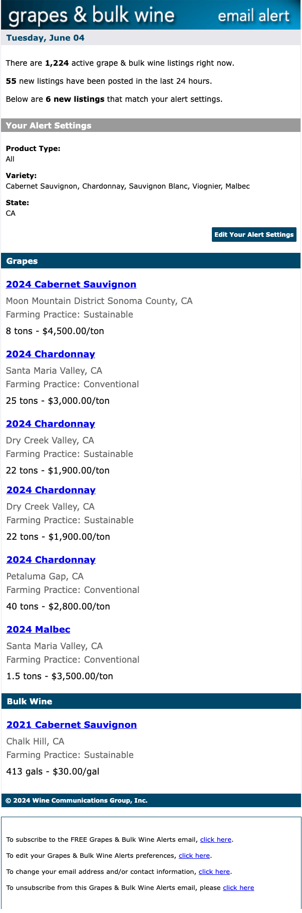This screenshot has width=302, height=913.
Task: Open the first Dry Creek Valley Chardonnay listing
Action: (x=51, y=424)
